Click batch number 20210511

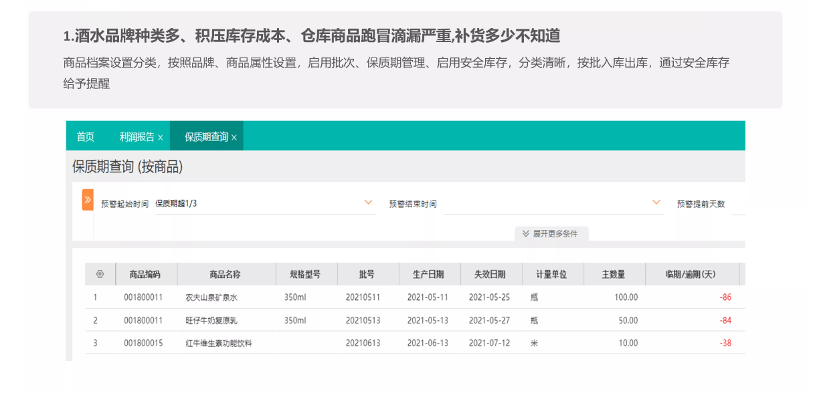point(363,297)
